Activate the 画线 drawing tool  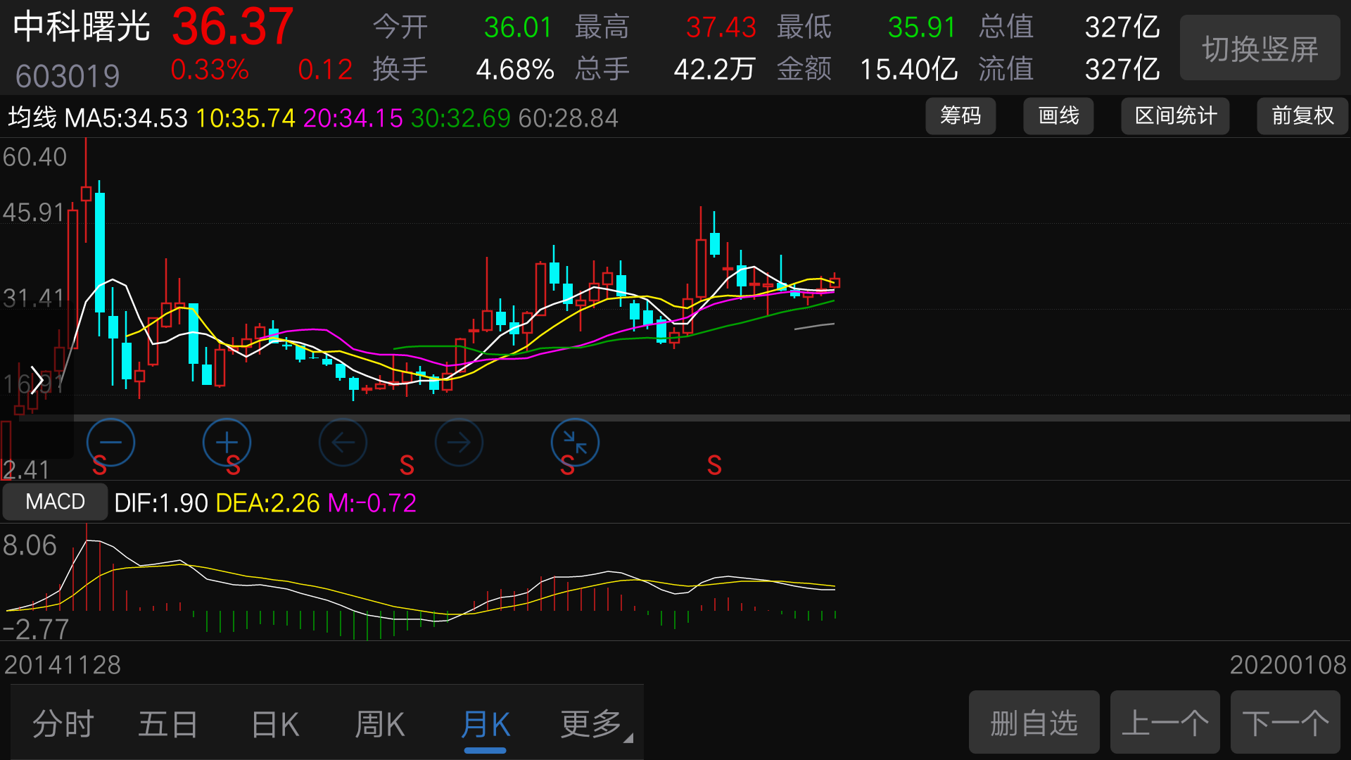[1058, 115]
